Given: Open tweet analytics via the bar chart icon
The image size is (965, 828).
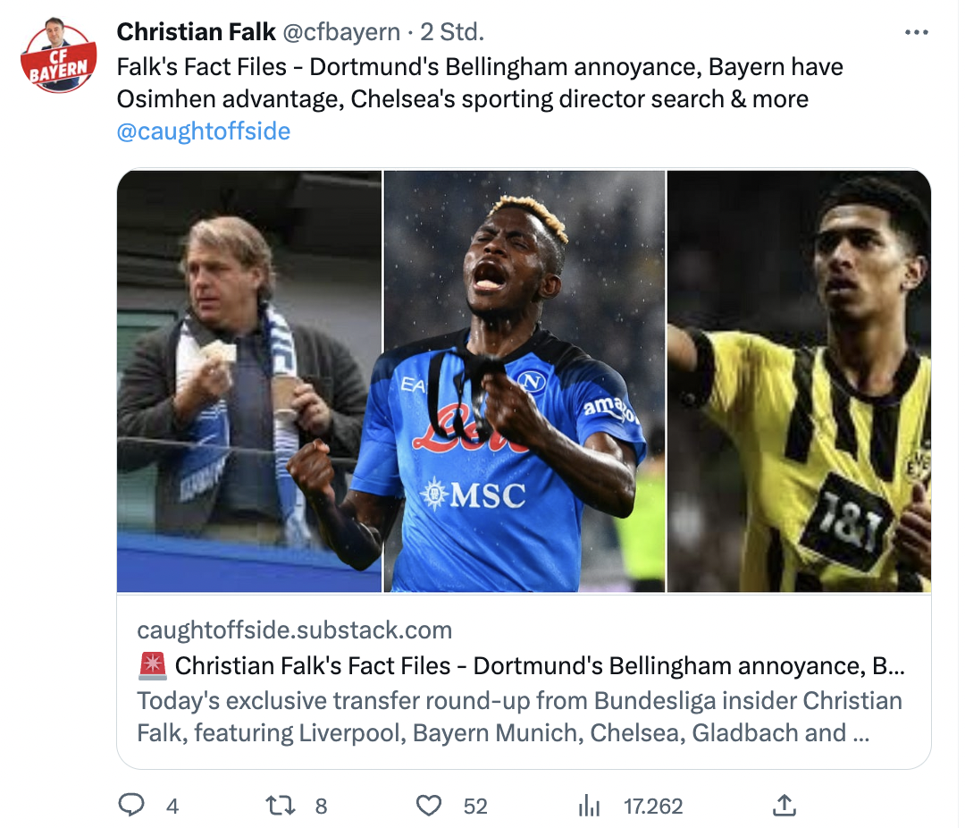Looking at the screenshot, I should pos(589,806).
